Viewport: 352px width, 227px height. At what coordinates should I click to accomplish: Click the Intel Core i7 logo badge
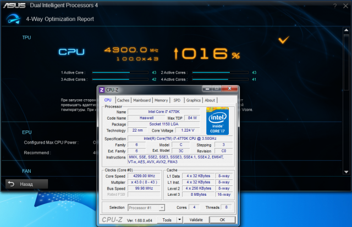217,121
